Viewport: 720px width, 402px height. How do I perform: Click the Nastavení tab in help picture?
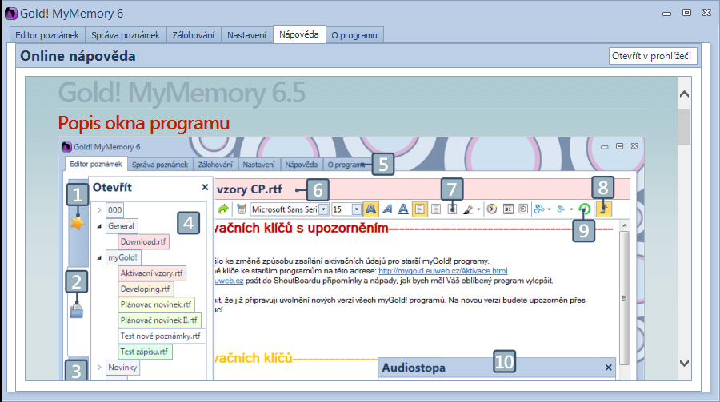point(258,165)
